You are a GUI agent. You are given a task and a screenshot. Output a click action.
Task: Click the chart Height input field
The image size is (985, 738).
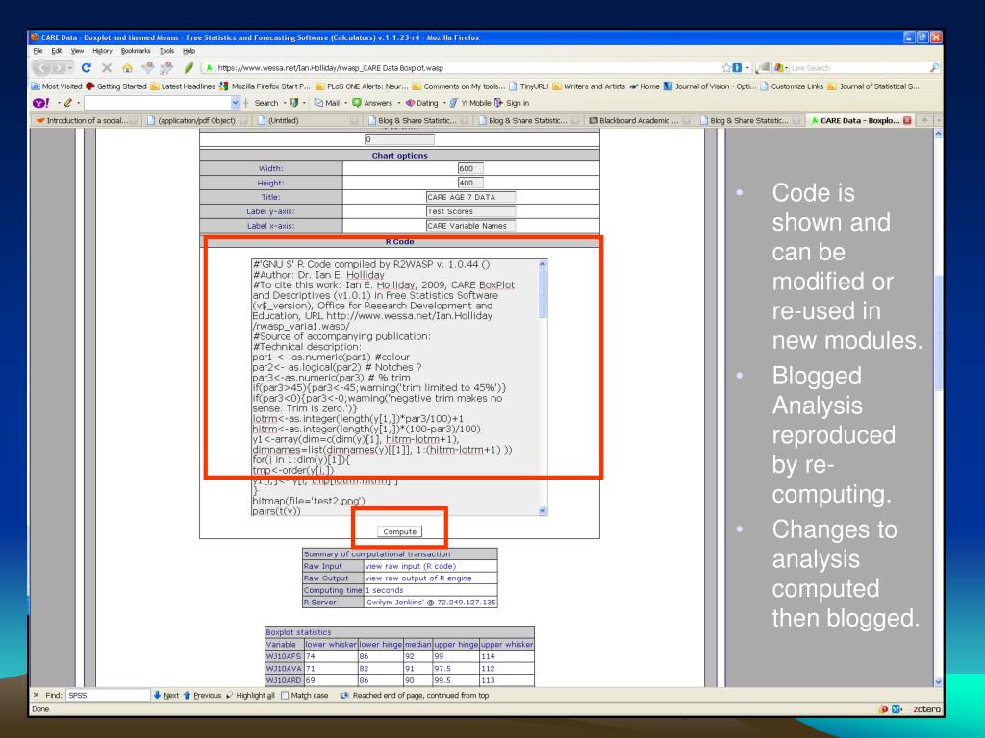pyautogui.click(x=470, y=183)
